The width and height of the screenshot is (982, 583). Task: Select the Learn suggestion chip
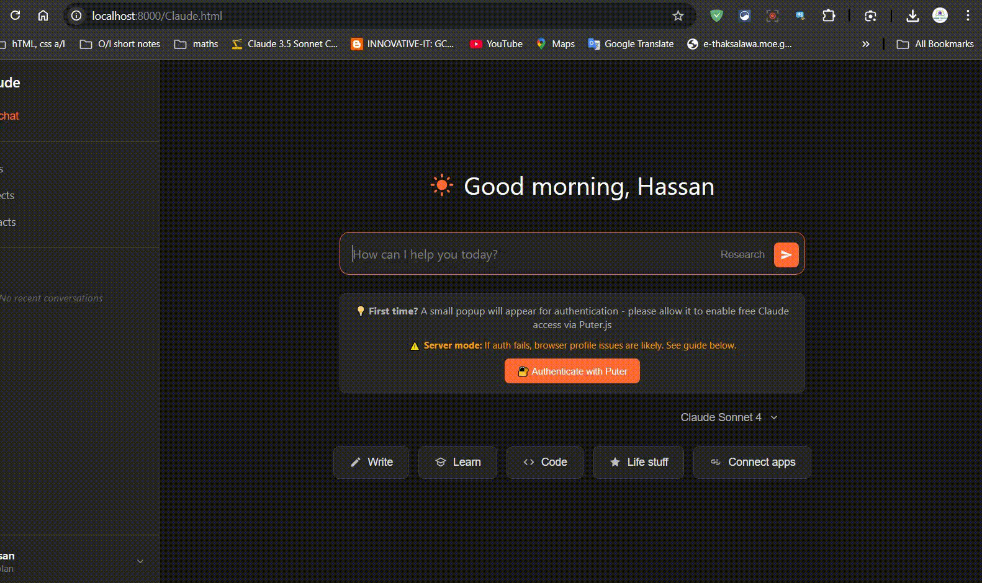(x=457, y=462)
